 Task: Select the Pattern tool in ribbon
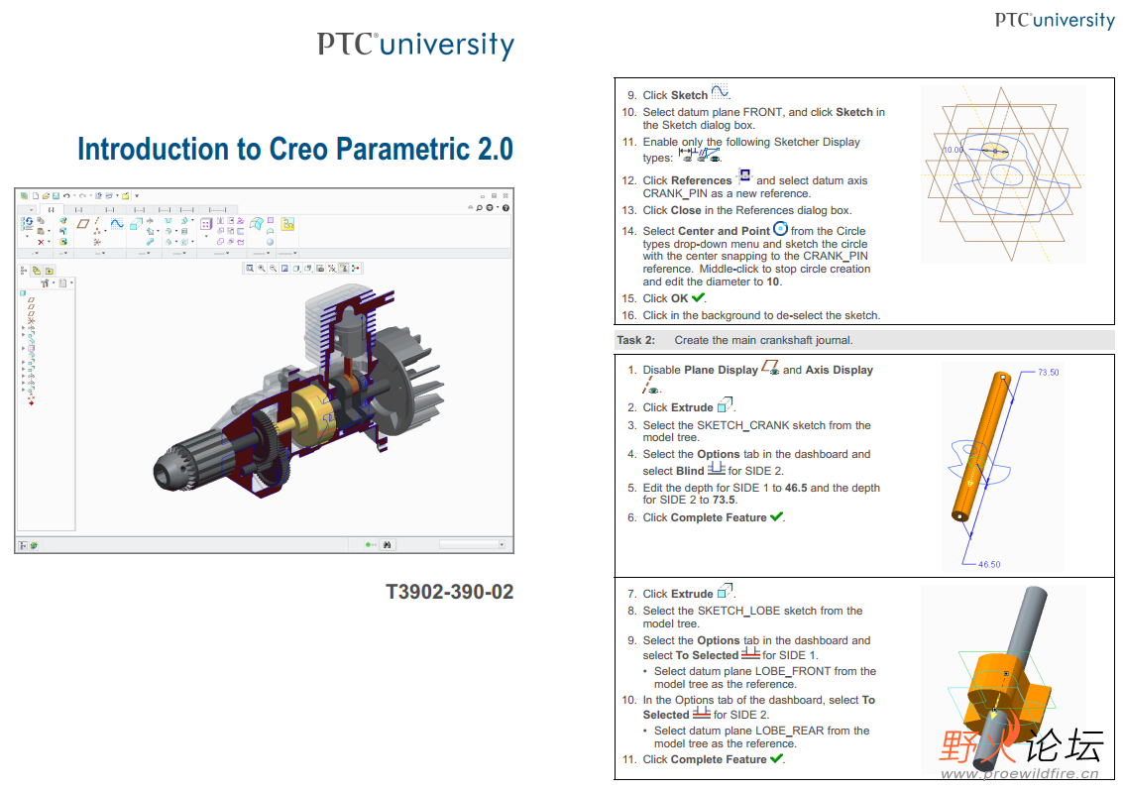point(206,223)
